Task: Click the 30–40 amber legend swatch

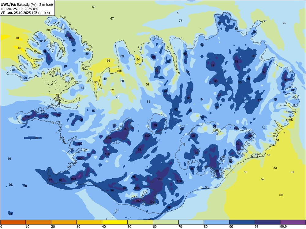Action: pos(89,222)
